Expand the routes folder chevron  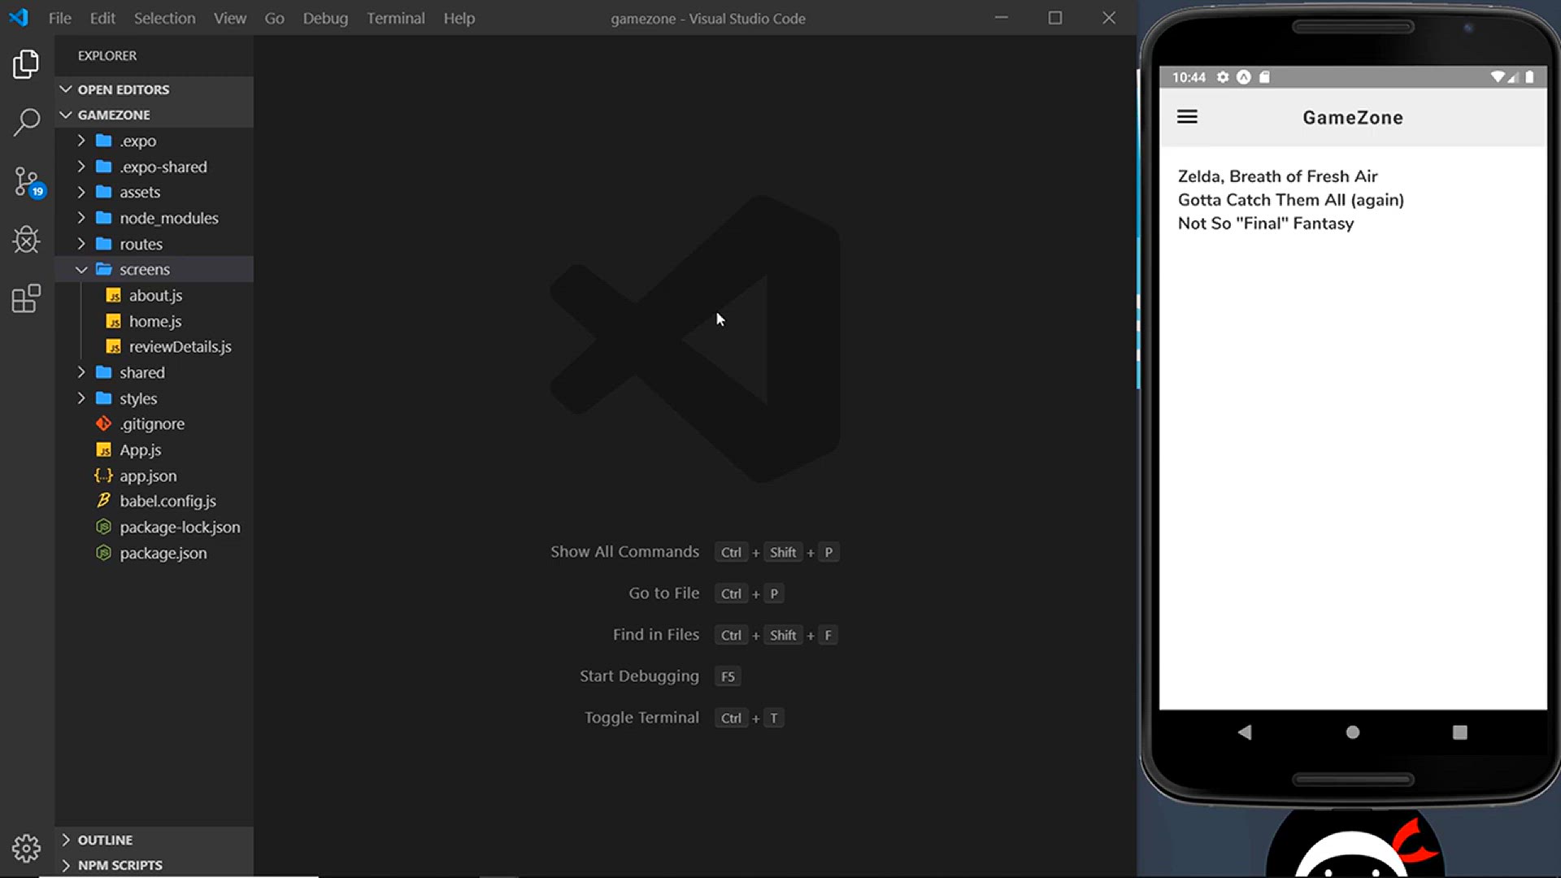[81, 244]
